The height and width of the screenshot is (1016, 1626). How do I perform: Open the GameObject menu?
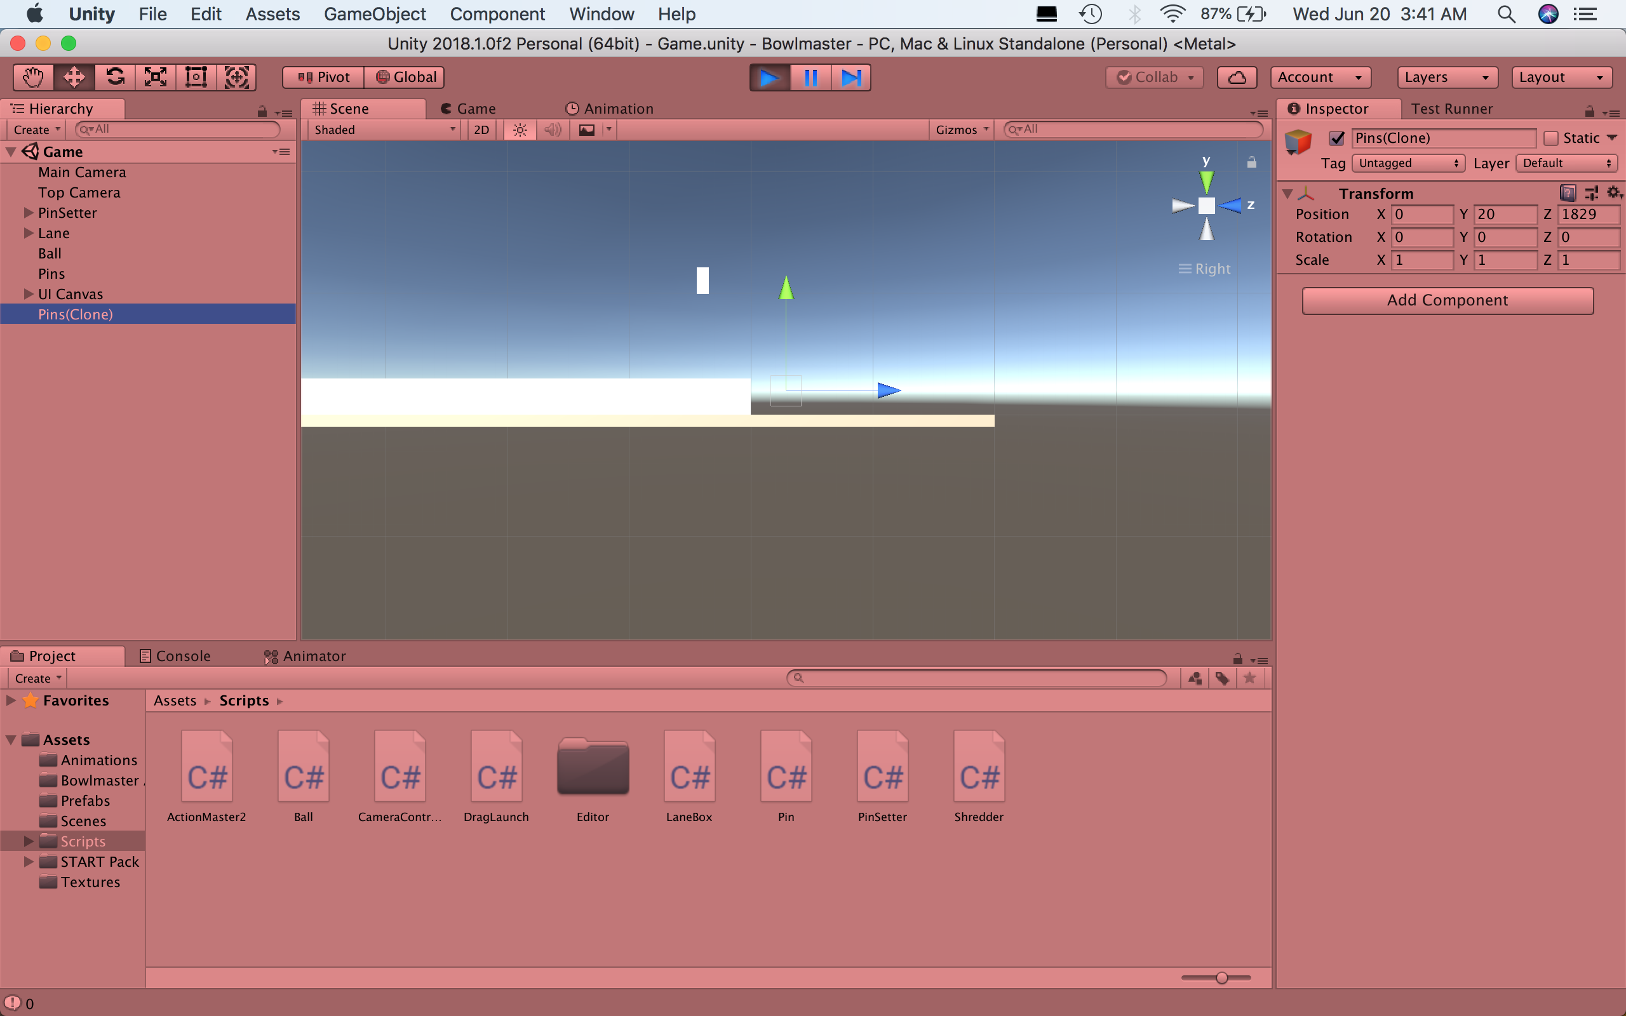(375, 13)
